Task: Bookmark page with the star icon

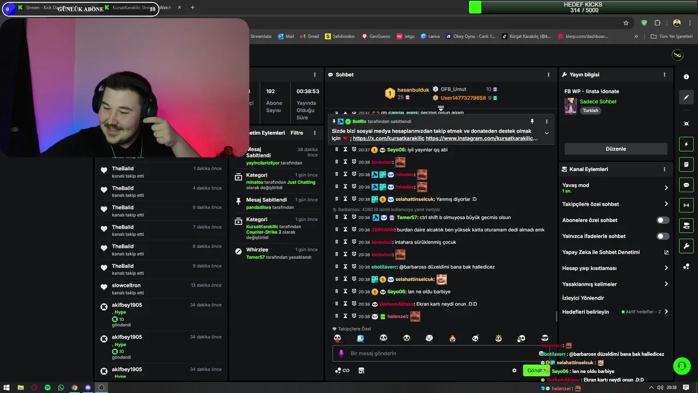Action: (626, 23)
